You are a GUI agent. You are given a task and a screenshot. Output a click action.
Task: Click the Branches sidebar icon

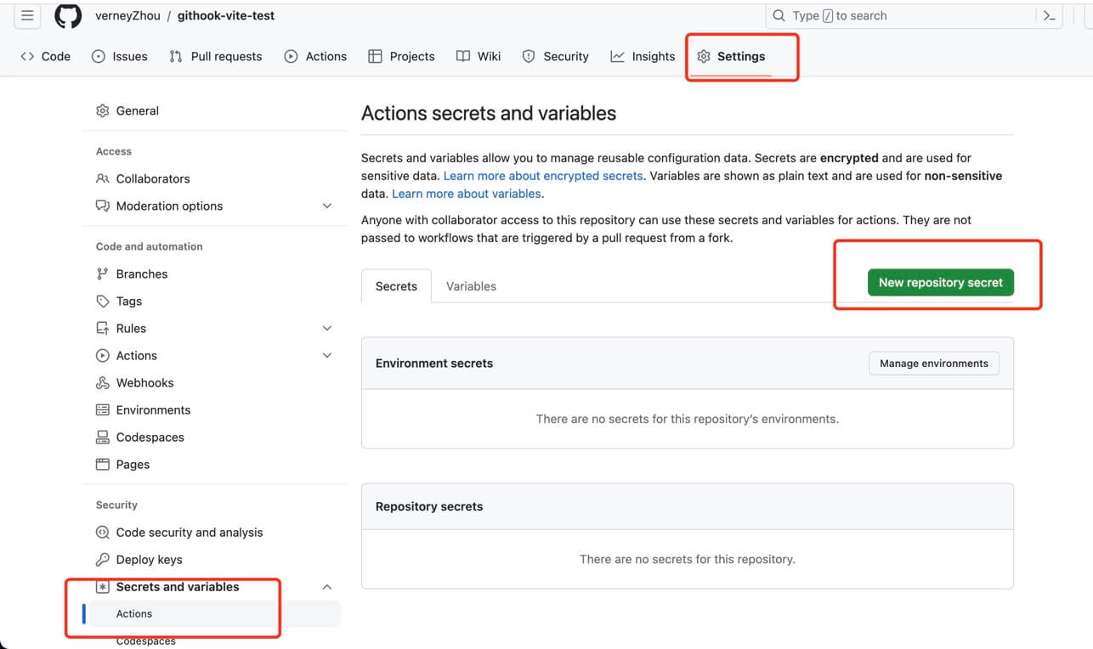click(103, 274)
